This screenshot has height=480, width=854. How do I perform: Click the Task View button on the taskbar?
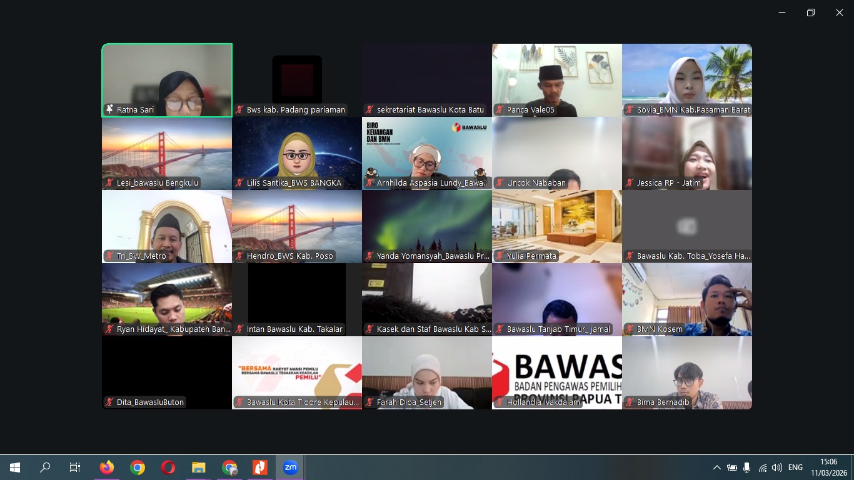pyautogui.click(x=74, y=467)
